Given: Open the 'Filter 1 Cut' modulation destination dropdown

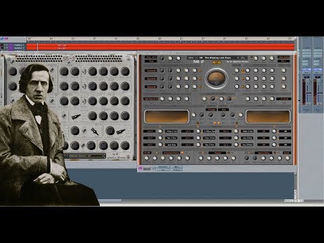Looking at the screenshot, I should point(171,131).
